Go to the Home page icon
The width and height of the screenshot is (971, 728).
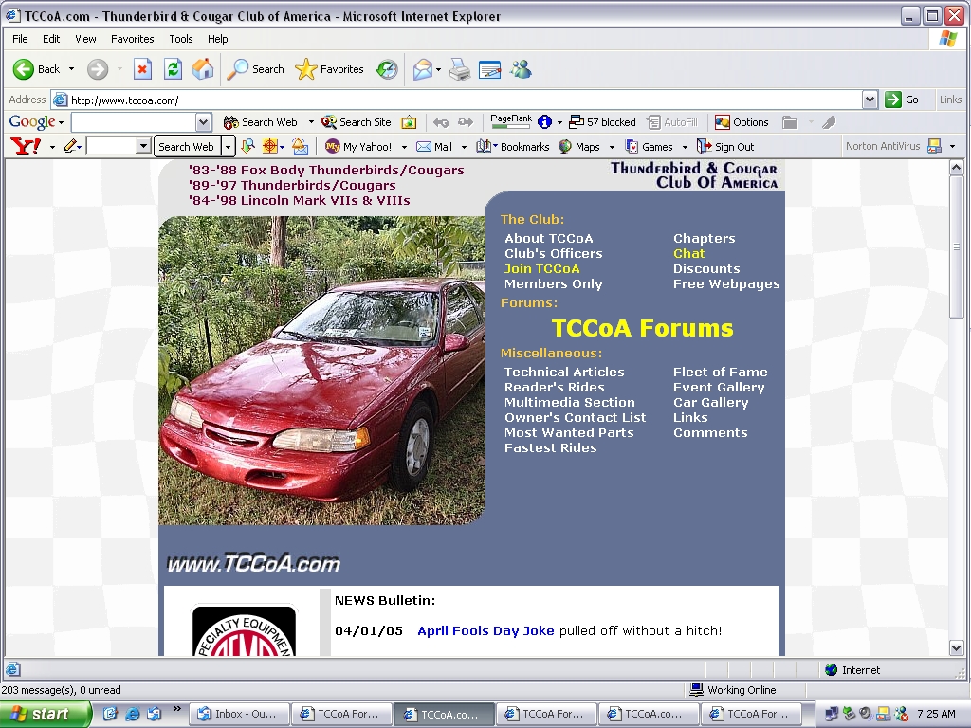click(x=203, y=69)
